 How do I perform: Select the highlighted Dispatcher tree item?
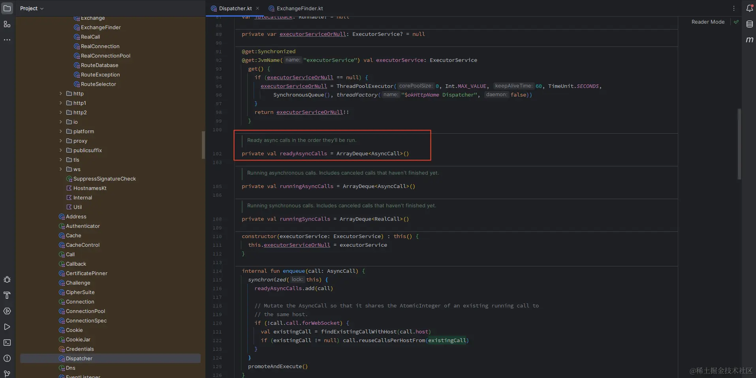[110, 358]
